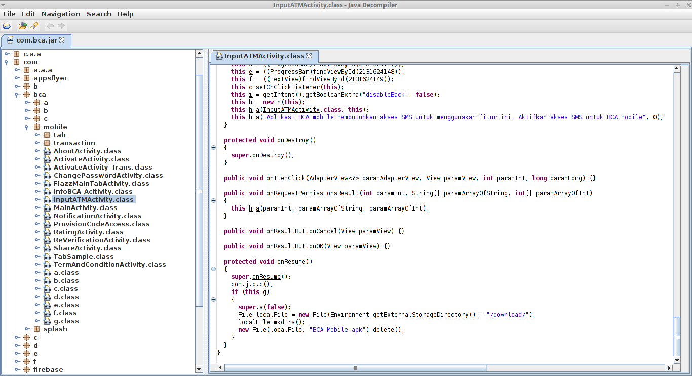Viewport: 692px width, 376px height.
Task: Click the Open Type toolbar icon
Action: point(23,26)
